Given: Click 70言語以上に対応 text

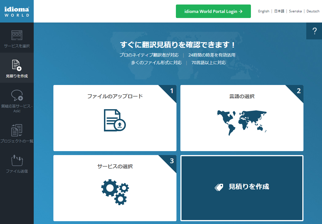Looking at the screenshot, I should 209,62.
